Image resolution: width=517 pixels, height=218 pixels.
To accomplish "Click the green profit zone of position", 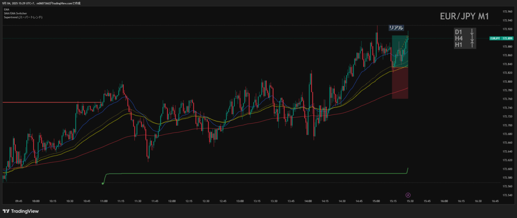I will coord(400,52).
